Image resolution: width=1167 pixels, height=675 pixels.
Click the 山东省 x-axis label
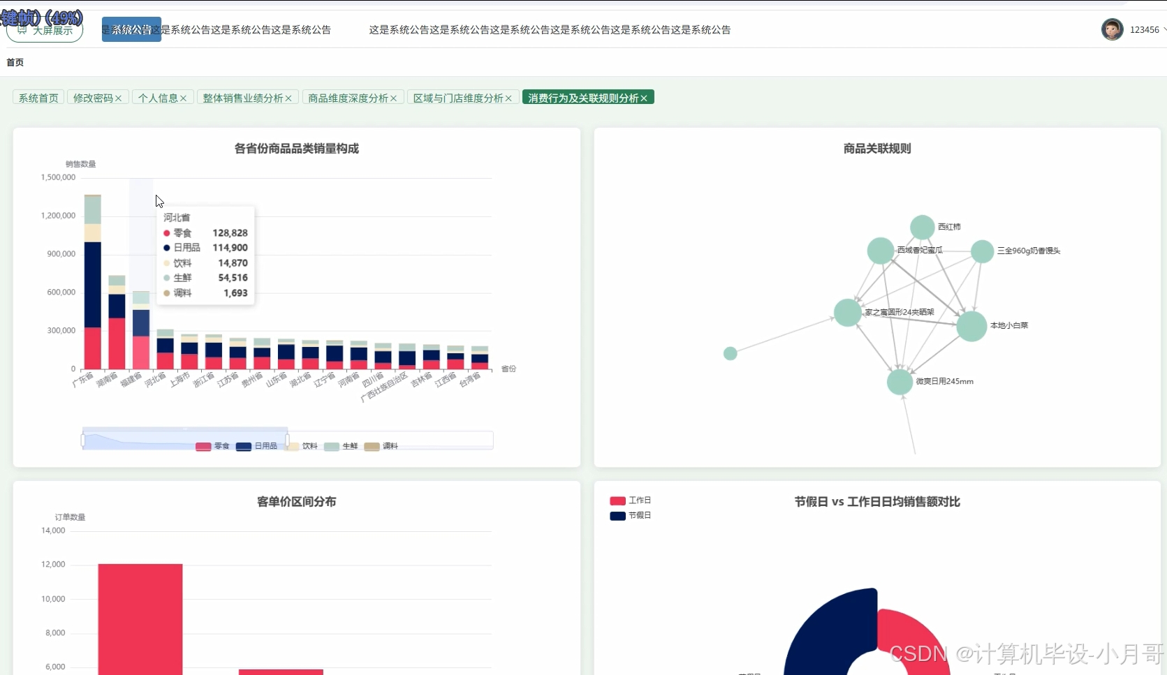coord(277,380)
